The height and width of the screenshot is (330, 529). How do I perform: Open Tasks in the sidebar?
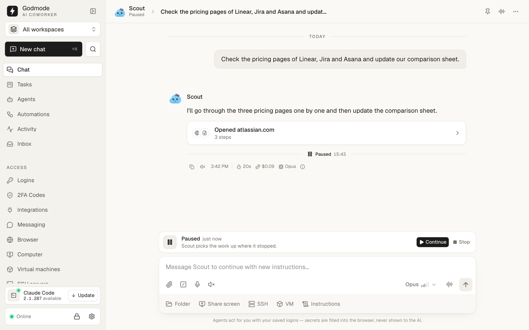53,84
